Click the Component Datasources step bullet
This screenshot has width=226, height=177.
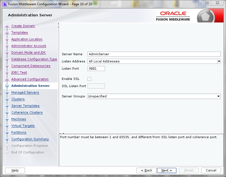click(7, 66)
